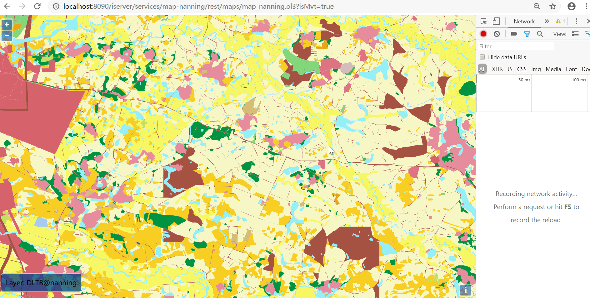Go back in browser history
Image resolution: width=590 pixels, height=298 pixels.
click(x=7, y=6)
